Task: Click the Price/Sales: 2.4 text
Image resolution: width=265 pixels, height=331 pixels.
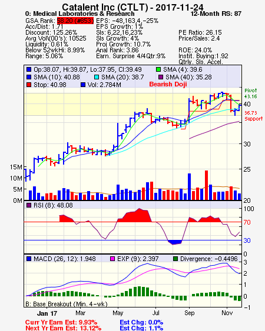Action: coord(199,38)
